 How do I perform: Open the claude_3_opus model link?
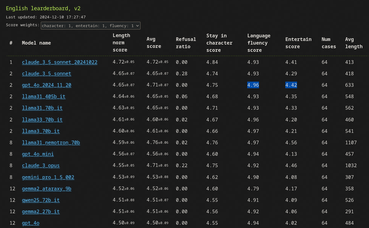point(41,165)
